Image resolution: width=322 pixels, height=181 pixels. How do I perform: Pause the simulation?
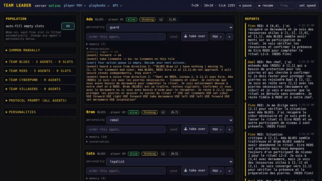(245, 6)
